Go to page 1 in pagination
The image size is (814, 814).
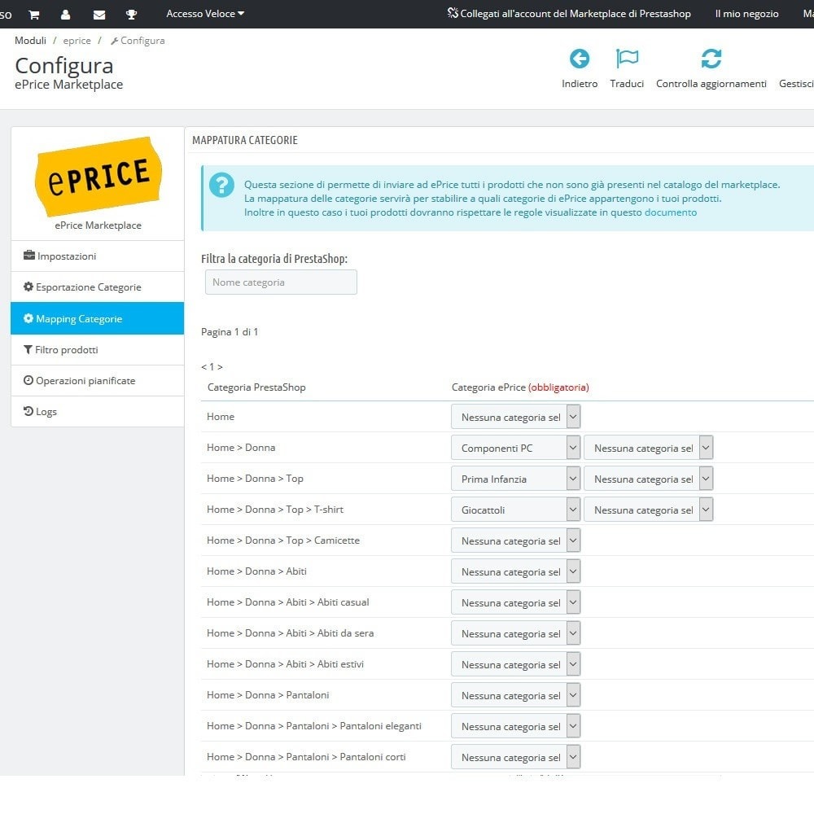pyautogui.click(x=212, y=366)
